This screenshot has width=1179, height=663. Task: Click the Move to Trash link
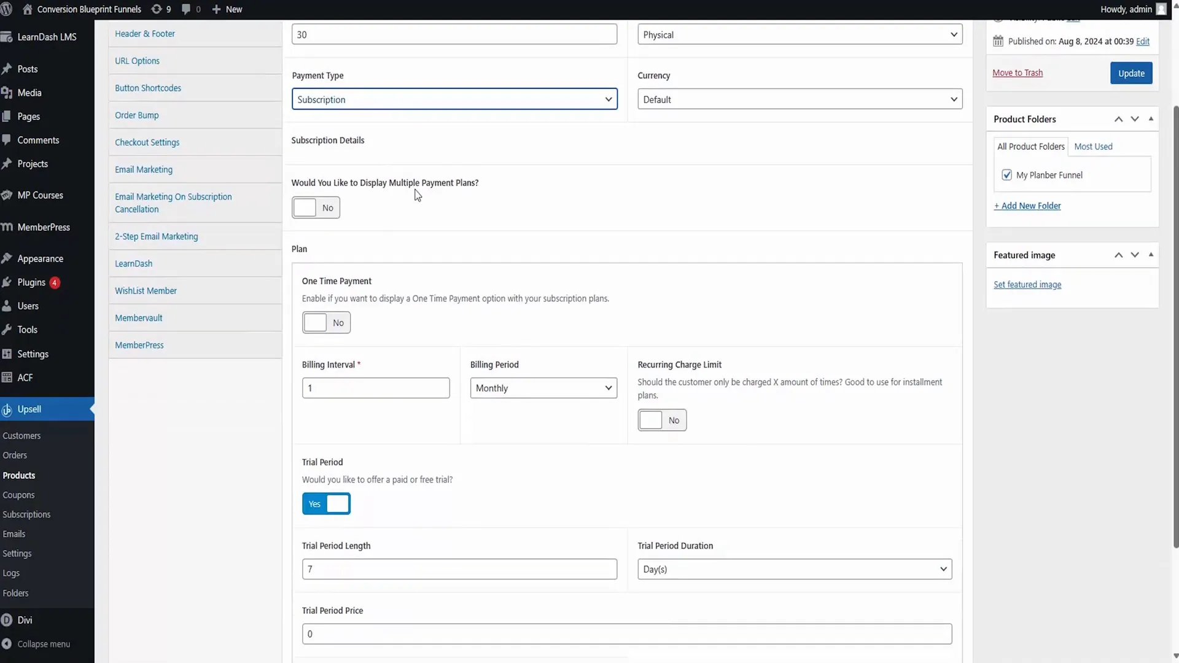click(x=1018, y=72)
